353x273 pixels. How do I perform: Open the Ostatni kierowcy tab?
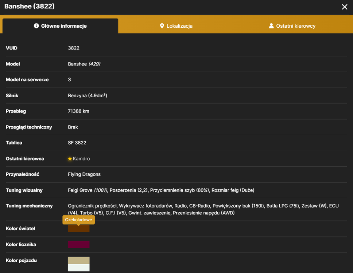(x=292, y=26)
